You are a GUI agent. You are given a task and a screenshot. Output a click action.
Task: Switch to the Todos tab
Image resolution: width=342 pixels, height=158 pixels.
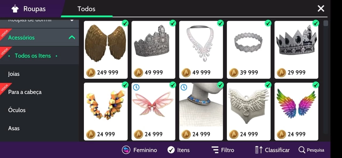click(86, 9)
